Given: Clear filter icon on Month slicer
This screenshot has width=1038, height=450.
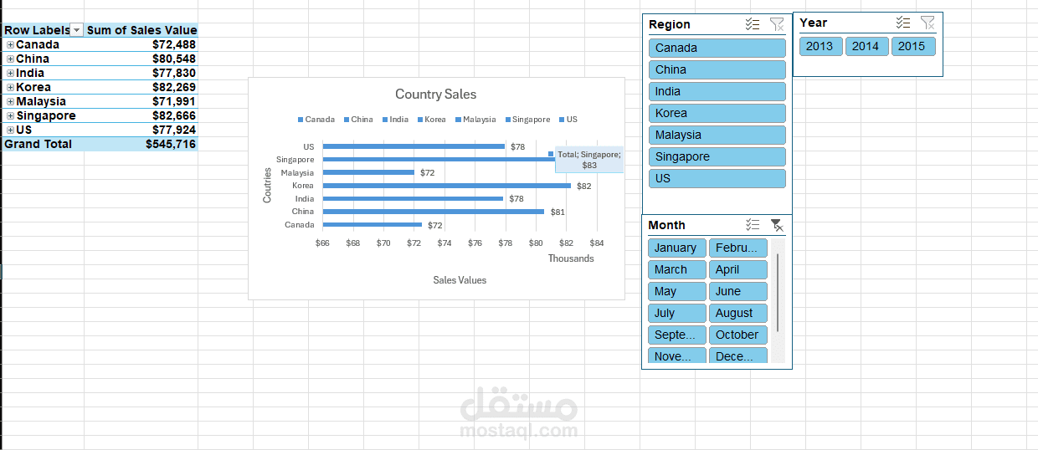Looking at the screenshot, I should (x=777, y=225).
